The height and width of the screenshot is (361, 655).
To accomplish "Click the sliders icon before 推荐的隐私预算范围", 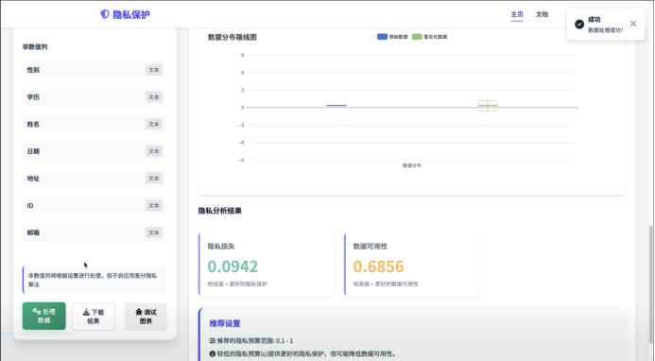I will tap(213, 340).
